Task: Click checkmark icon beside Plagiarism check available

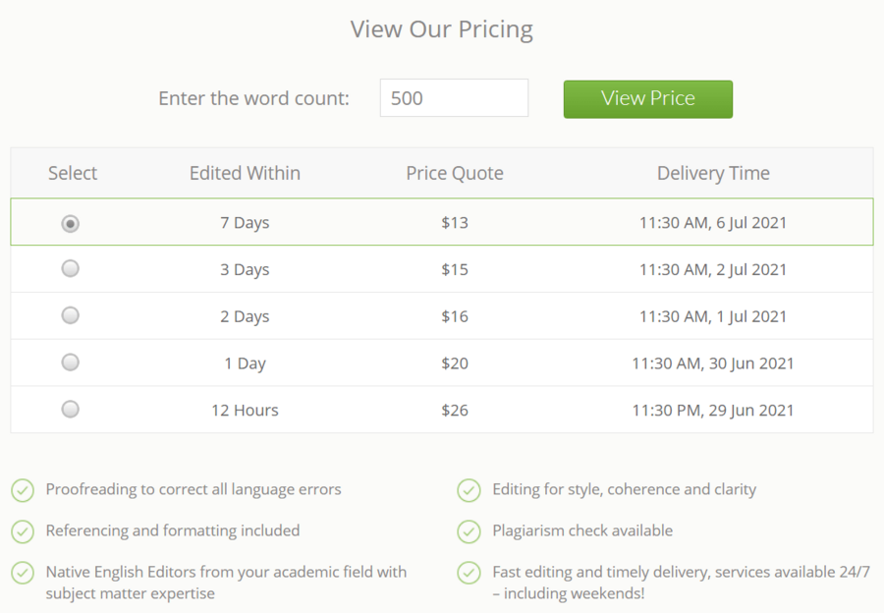Action: pos(470,531)
